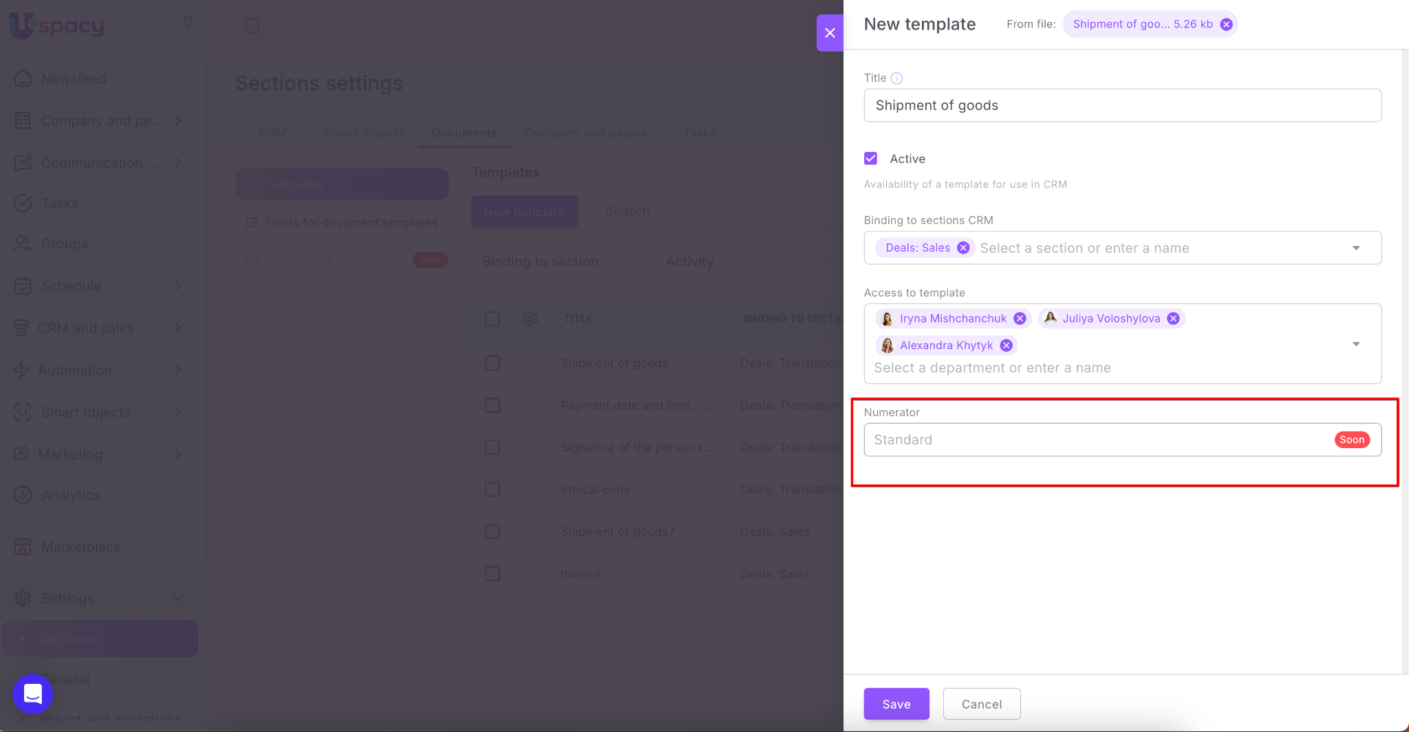Click the Cancel button
Screen dimensions: 1409x732
(x=981, y=704)
